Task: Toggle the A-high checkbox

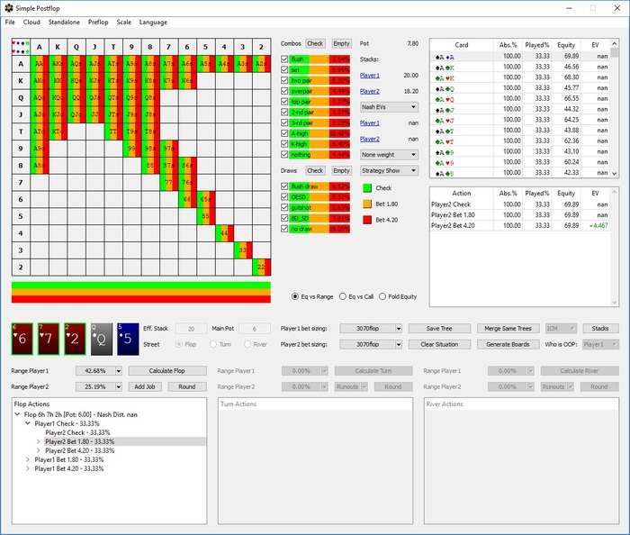Action: (284, 133)
